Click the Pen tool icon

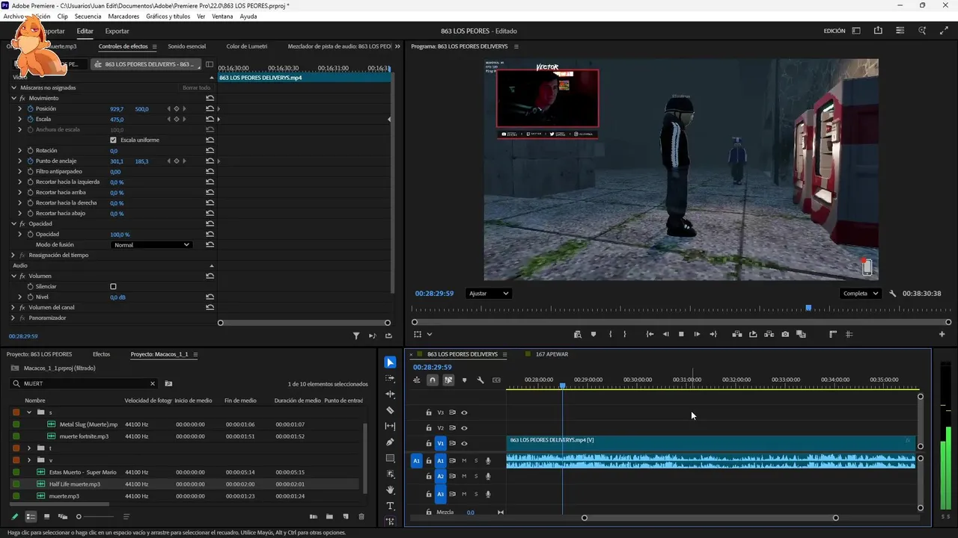point(390,442)
